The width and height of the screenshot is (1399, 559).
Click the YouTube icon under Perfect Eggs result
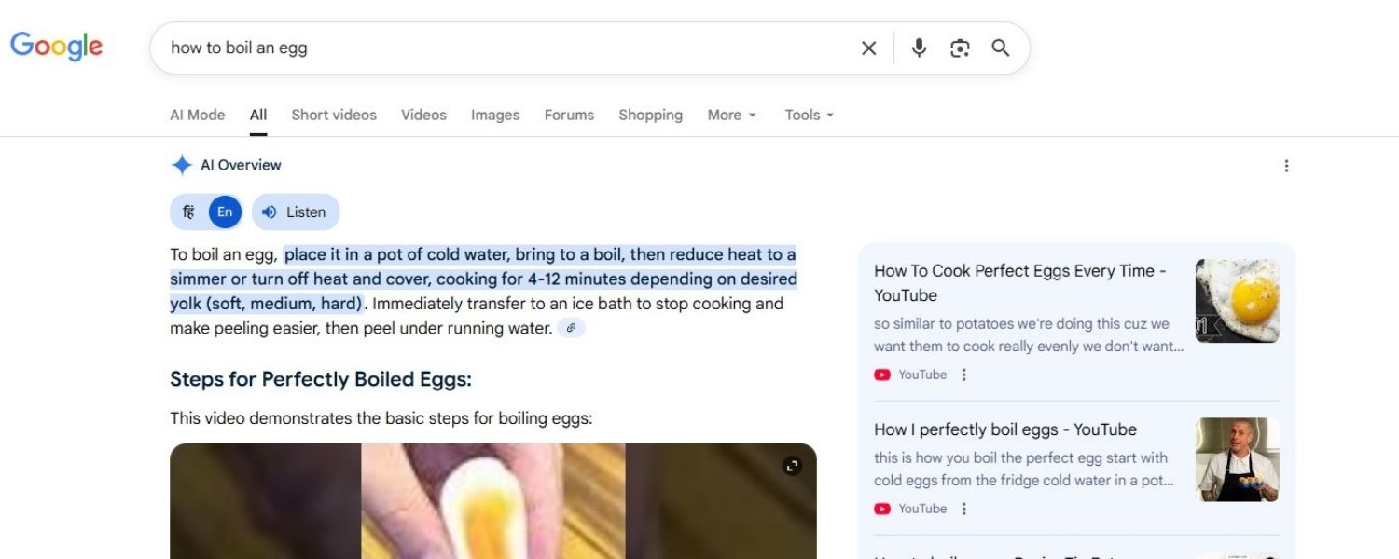[881, 375]
